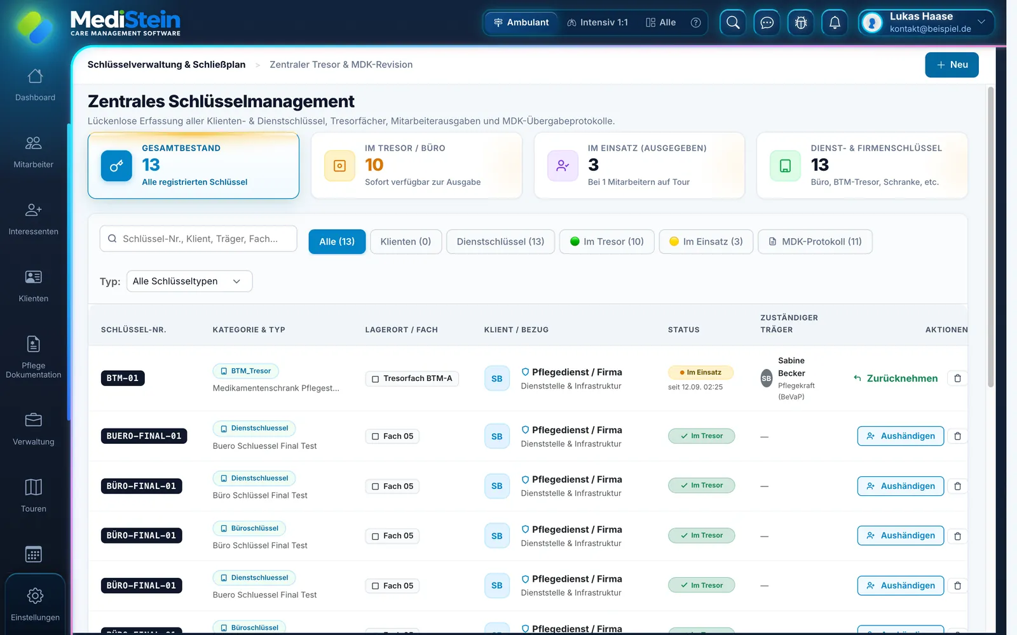Switch care mode to Alle
Screen dimensions: 1017x635
point(661,22)
